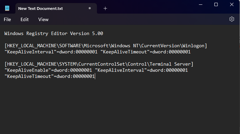This screenshot has width=240, height=134.
Task: Open the File menu
Action: point(7,19)
